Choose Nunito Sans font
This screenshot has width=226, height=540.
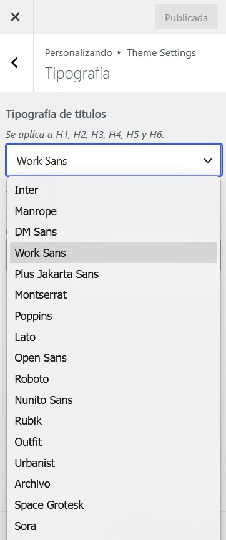click(114, 400)
